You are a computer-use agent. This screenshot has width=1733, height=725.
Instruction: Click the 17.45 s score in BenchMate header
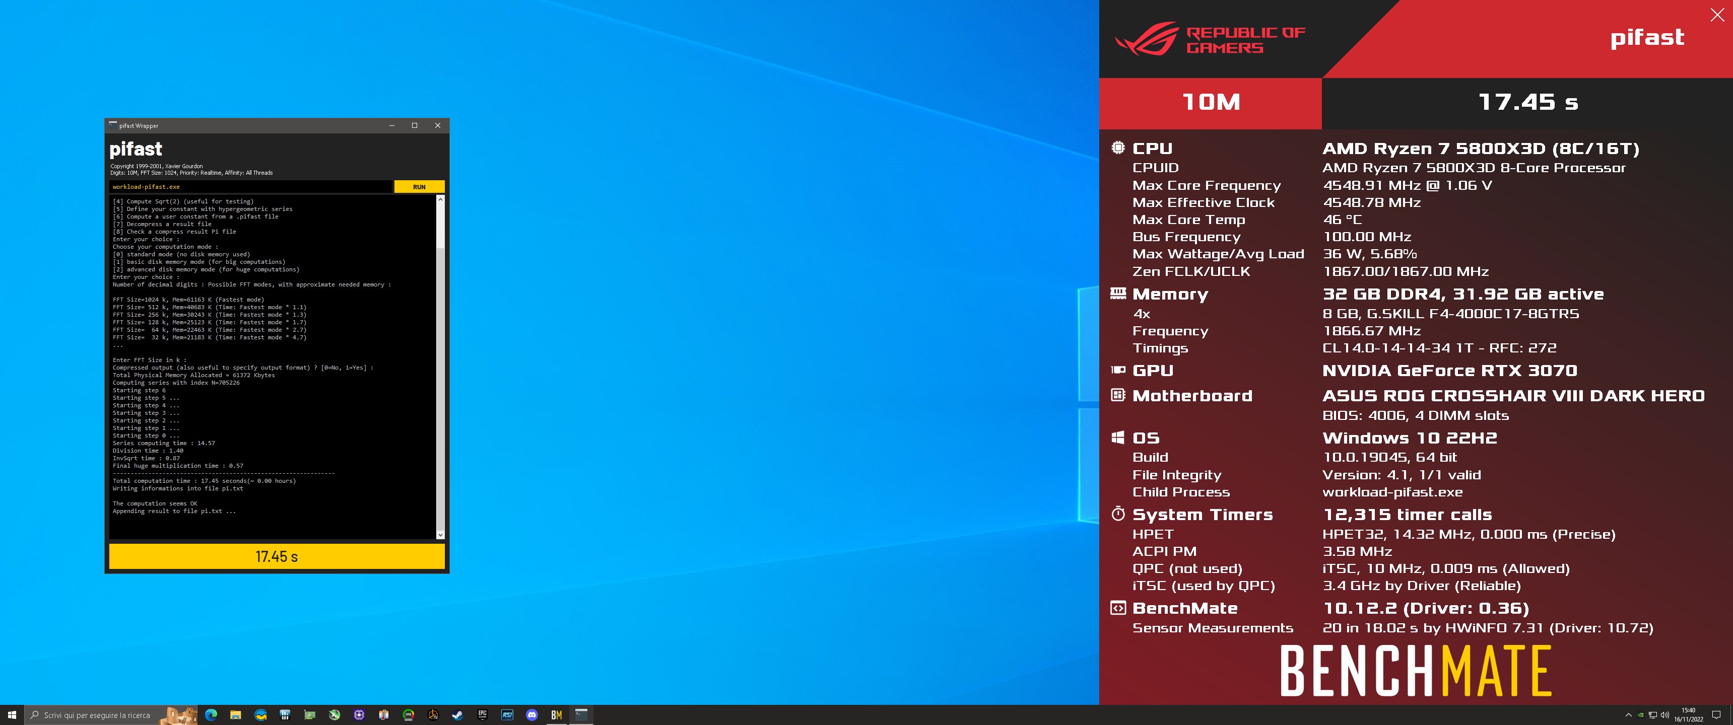[1528, 102]
